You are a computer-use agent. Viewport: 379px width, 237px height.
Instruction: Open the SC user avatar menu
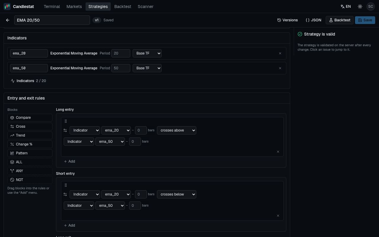tap(371, 7)
